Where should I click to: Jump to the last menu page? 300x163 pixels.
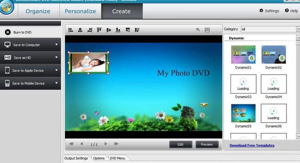[x=116, y=144]
